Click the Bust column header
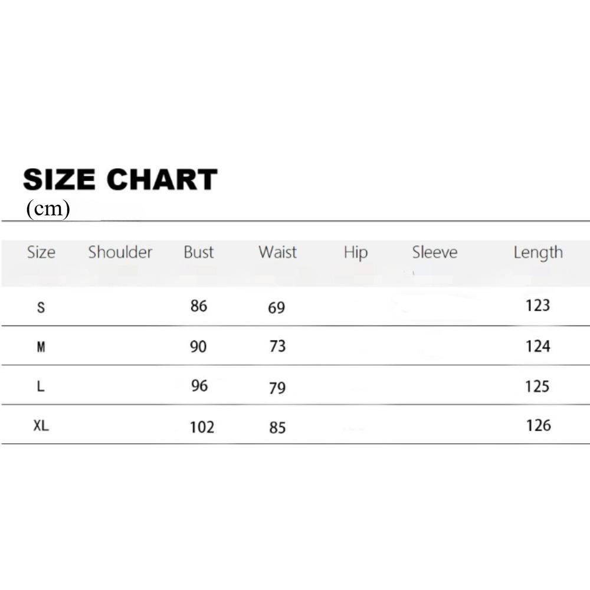 click(x=198, y=253)
